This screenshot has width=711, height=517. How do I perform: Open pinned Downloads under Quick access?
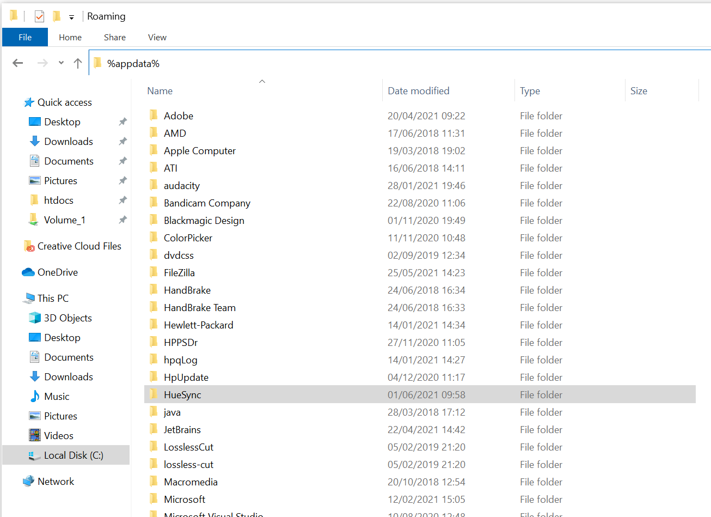69,142
